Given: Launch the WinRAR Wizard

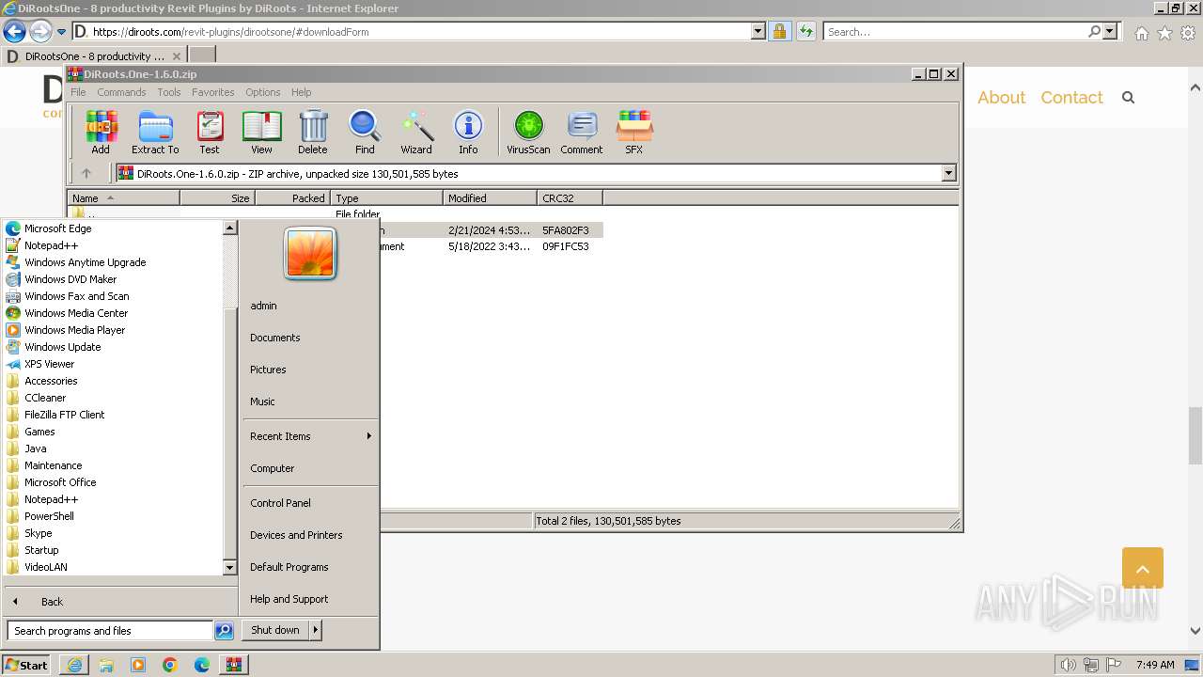Looking at the screenshot, I should point(416,133).
